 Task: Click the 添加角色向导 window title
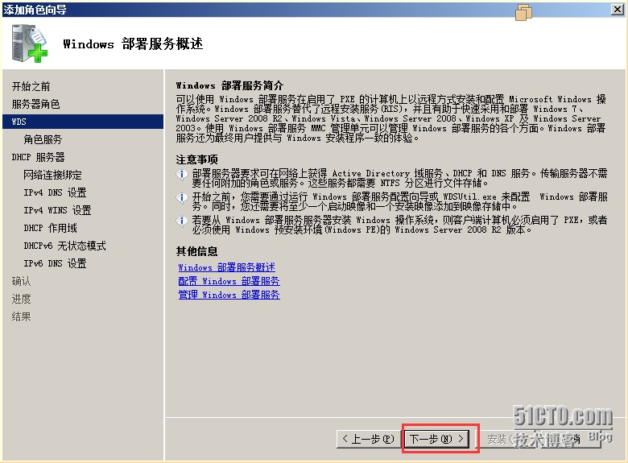(35, 9)
